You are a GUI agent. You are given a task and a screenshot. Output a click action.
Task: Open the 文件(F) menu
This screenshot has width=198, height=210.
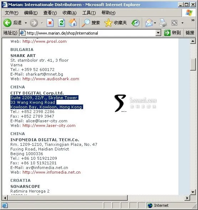12,13
